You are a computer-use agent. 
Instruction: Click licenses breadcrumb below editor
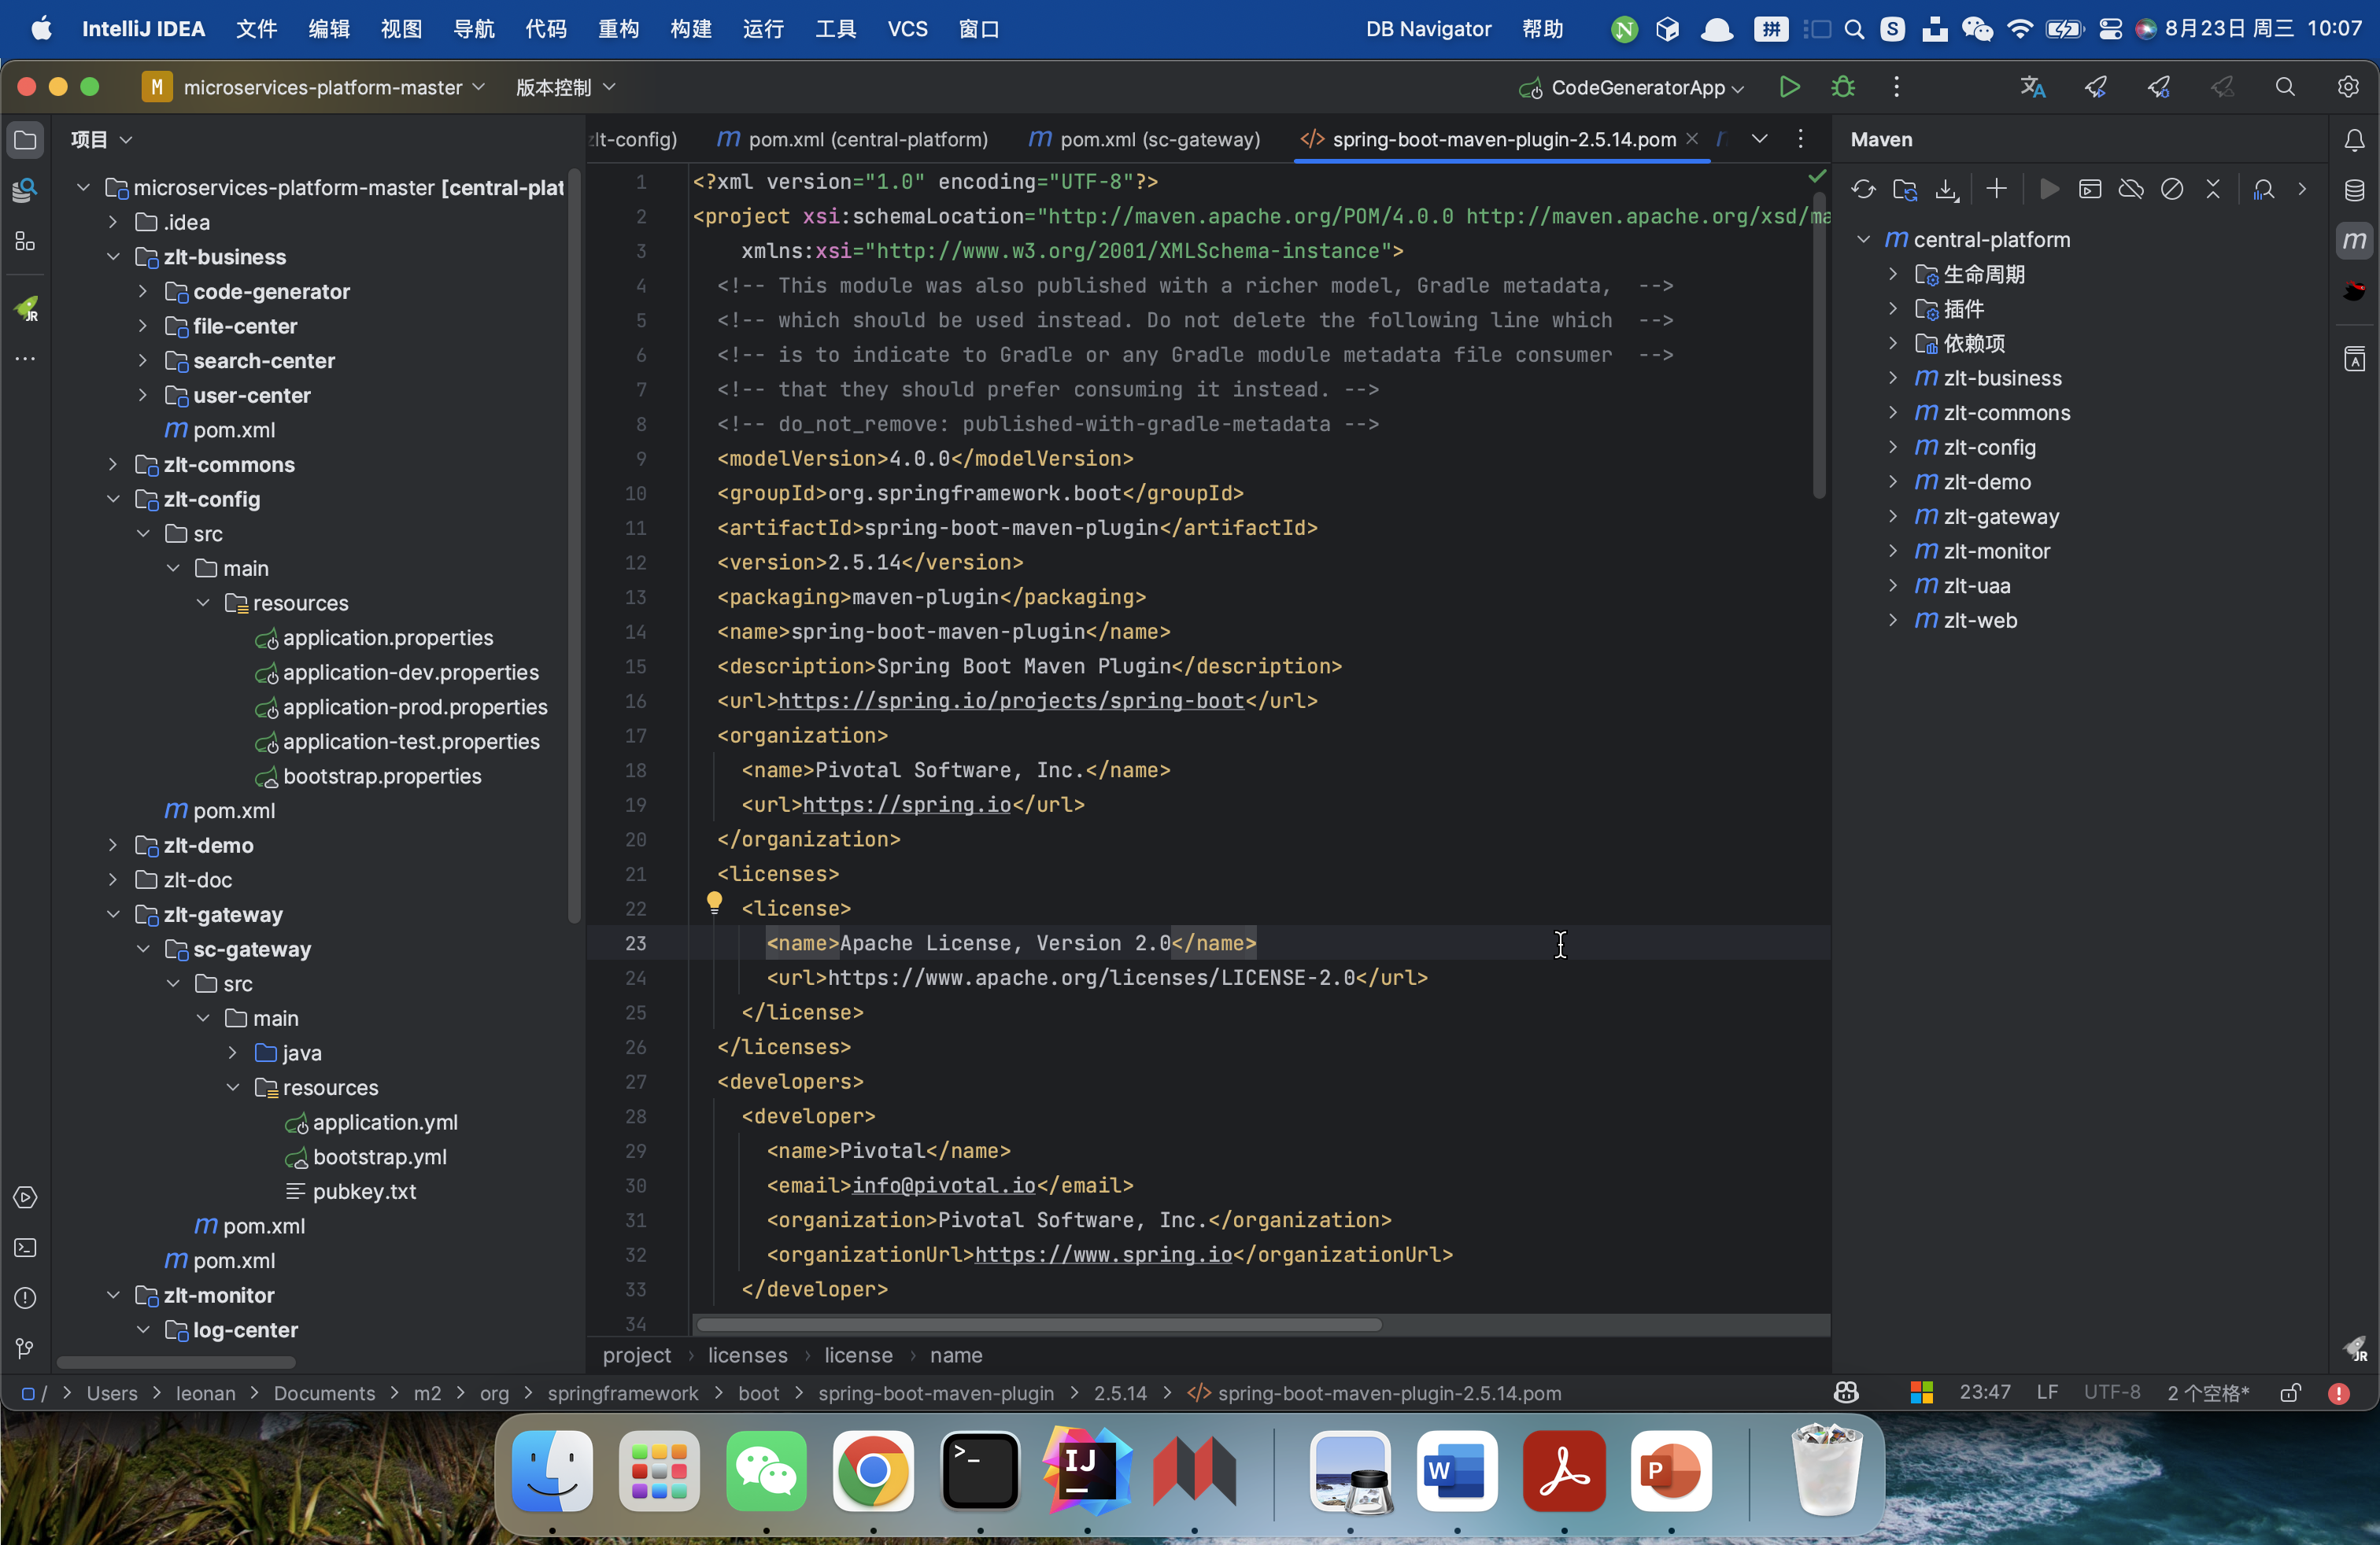(x=748, y=1355)
